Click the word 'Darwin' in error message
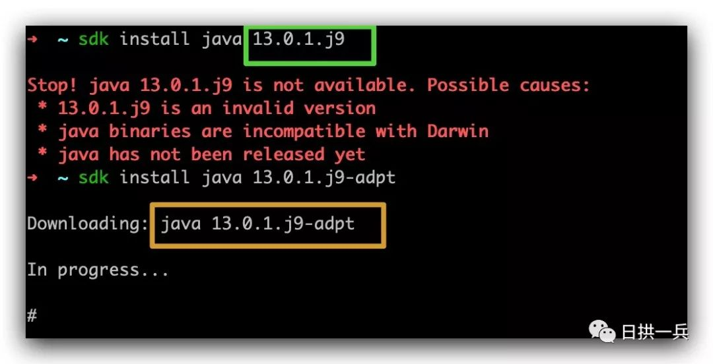Screen dimensions: 713x364 point(458,131)
